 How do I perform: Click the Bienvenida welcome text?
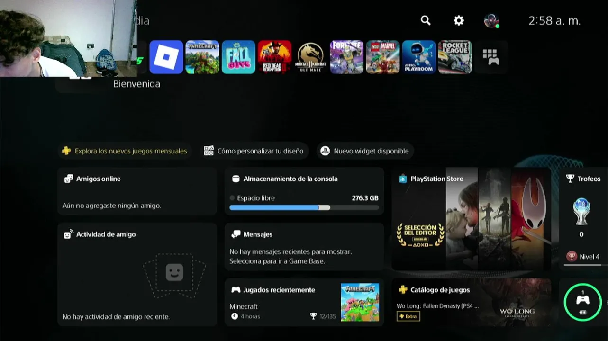pyautogui.click(x=136, y=84)
